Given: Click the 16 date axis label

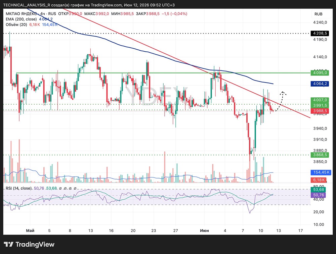Looking at the screenshot, I should (x=111, y=231).
